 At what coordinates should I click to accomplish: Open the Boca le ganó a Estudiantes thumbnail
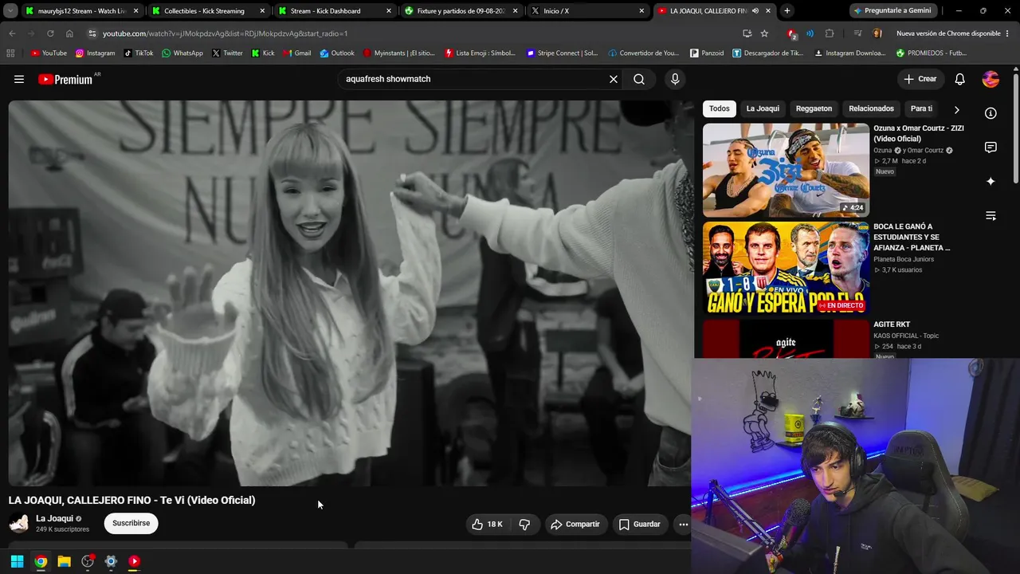click(786, 268)
